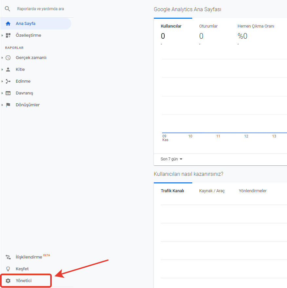This screenshot has height=288, width=287.
Task: Open Özelleştirme in the sidebar
Action: 29,35
